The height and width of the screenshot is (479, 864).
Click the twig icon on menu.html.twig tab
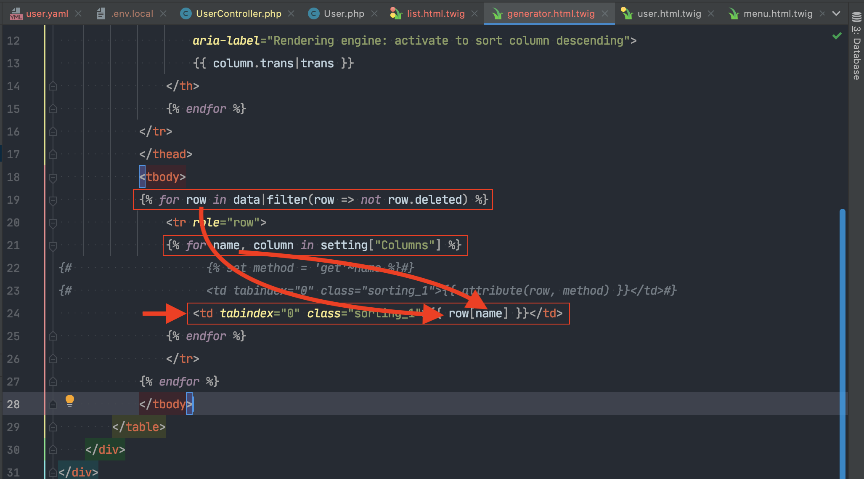click(734, 14)
